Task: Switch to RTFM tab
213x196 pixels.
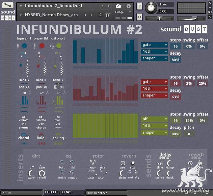Action: click(x=21, y=193)
